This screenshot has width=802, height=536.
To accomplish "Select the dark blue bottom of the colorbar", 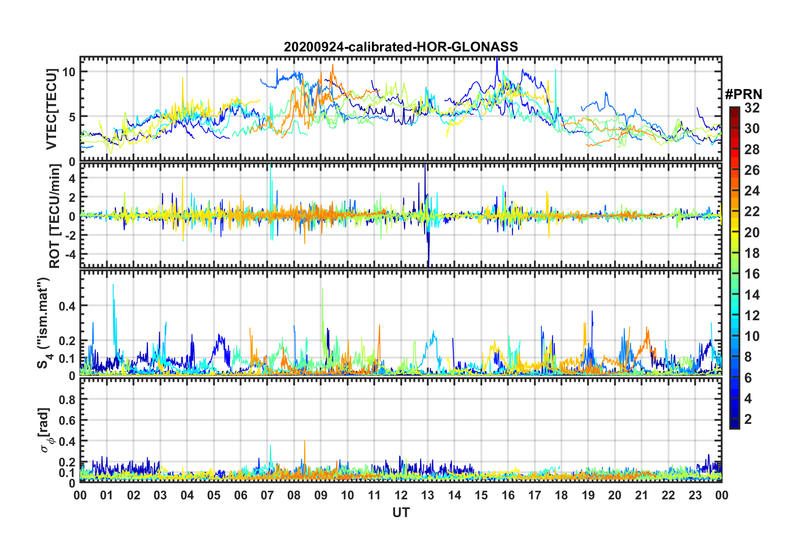I will 734,425.
